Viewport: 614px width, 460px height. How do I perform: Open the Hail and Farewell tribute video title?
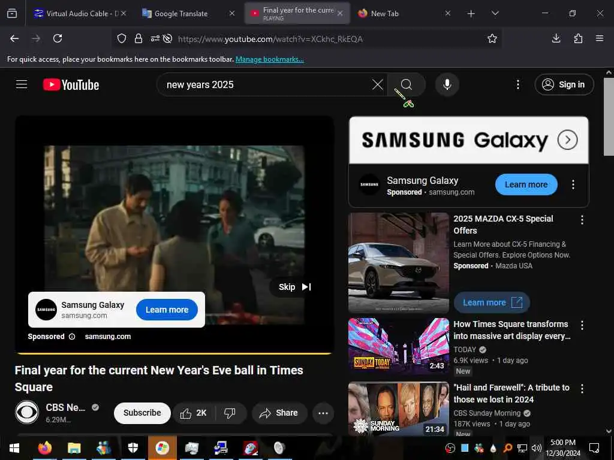[x=511, y=394]
